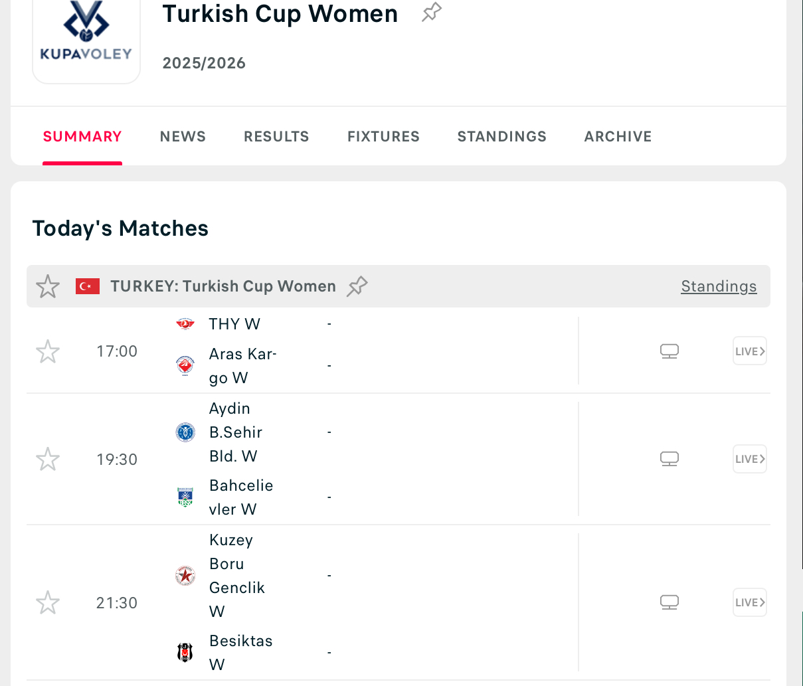Favorite the 19:30 Aydin B.Sehir match
The image size is (803, 686).
(x=48, y=459)
